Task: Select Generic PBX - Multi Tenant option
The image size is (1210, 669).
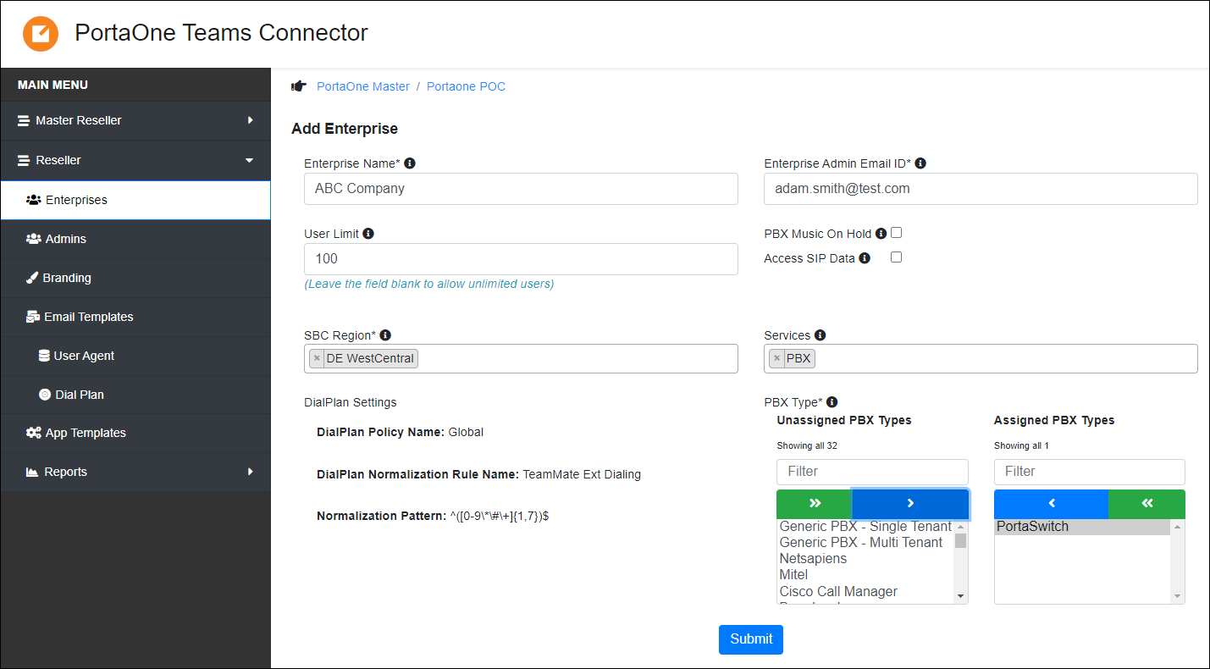Action: click(865, 543)
